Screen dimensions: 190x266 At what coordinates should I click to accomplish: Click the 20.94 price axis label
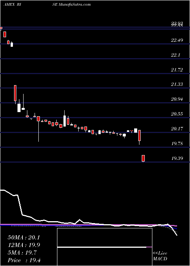177,99
